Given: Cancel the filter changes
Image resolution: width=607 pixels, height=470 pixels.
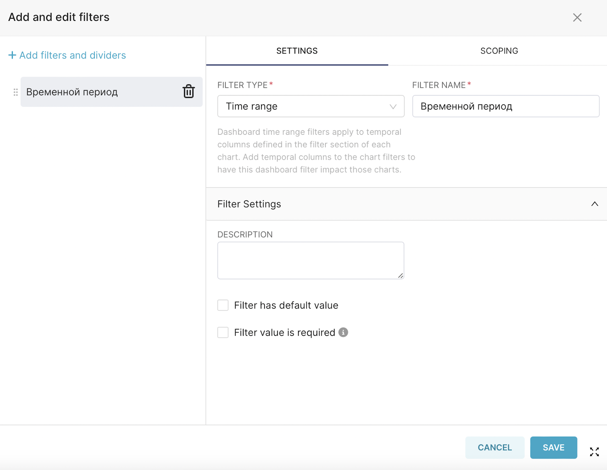Looking at the screenshot, I should 494,448.
